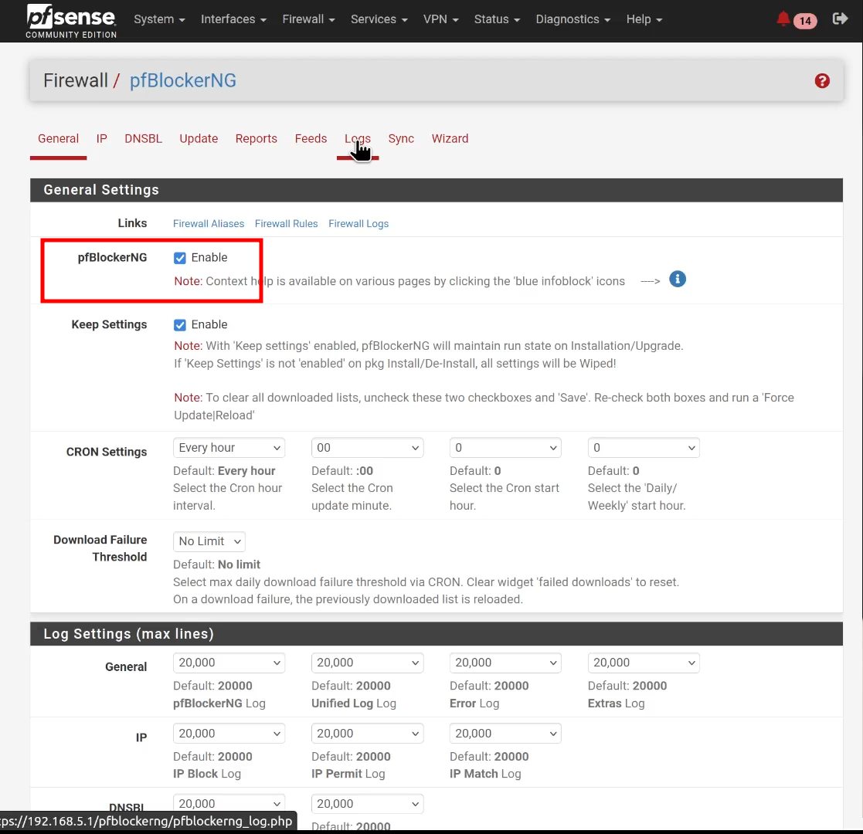
Task: Switch to the Sync tab
Action: point(401,139)
